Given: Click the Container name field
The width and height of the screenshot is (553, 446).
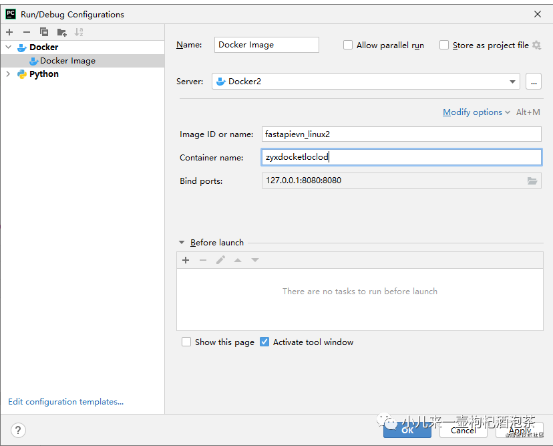Looking at the screenshot, I should coord(401,157).
